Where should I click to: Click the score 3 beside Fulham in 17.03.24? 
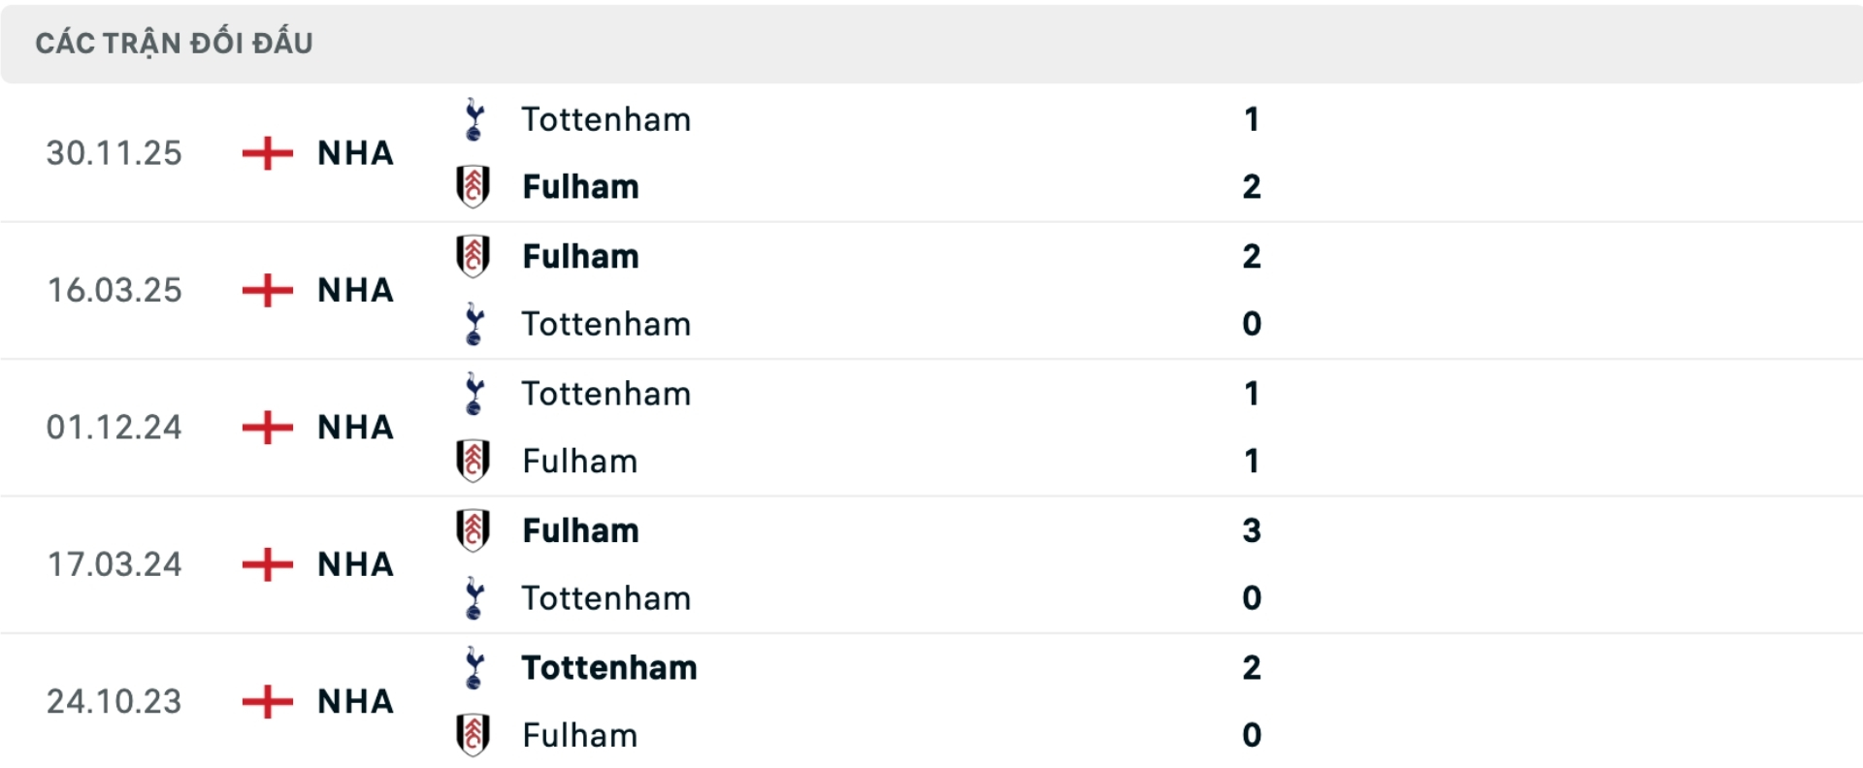(x=1253, y=530)
